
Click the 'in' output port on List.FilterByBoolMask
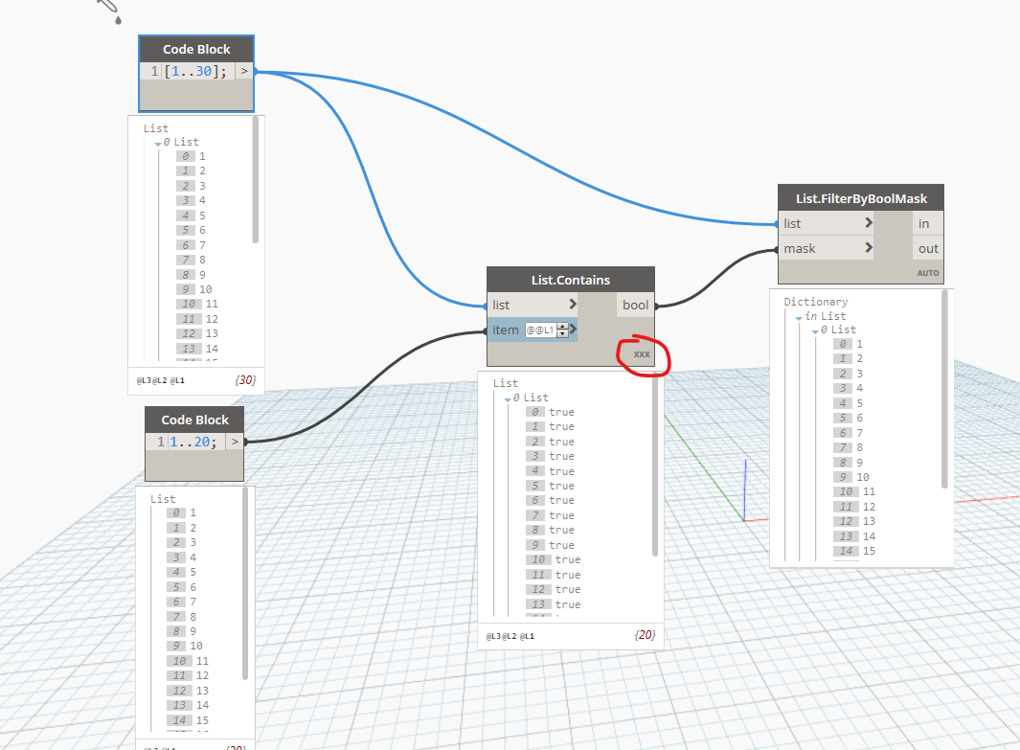pos(923,224)
